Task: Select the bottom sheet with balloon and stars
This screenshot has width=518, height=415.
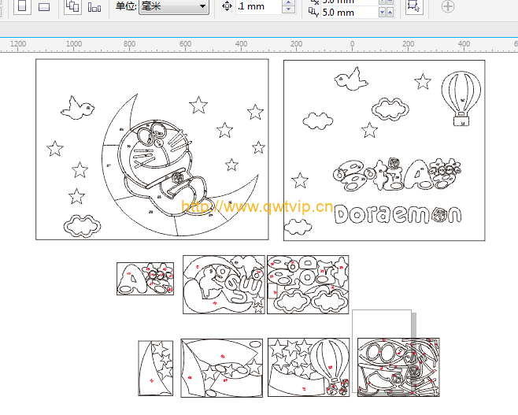Action: click(309, 367)
